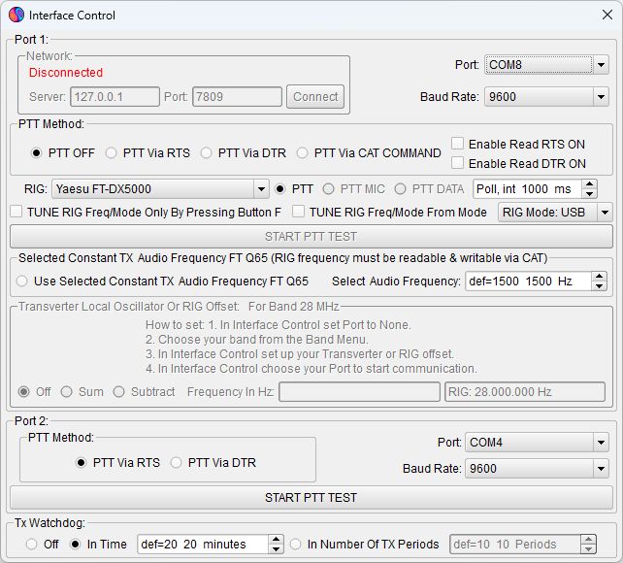The height and width of the screenshot is (563, 623).
Task: Click Port 2 START PTT TEST button
Action: tap(311, 497)
